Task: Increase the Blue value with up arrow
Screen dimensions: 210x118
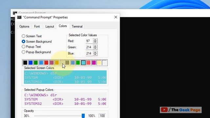Action: 95,52
